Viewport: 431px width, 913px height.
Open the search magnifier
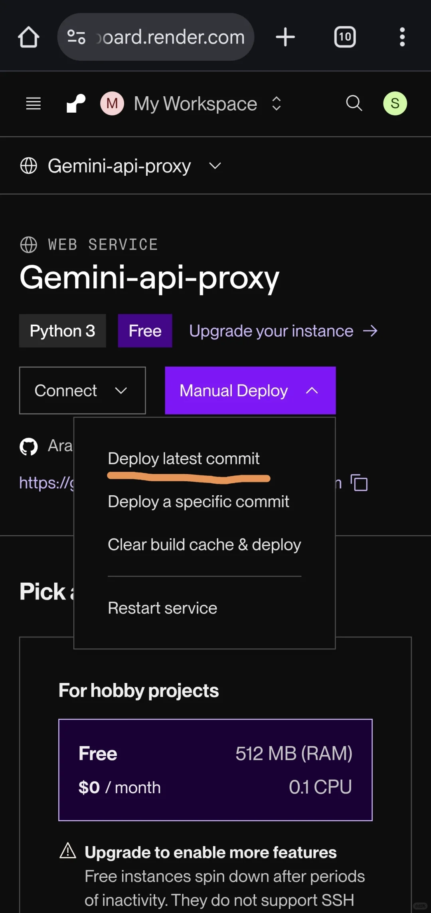tap(354, 103)
